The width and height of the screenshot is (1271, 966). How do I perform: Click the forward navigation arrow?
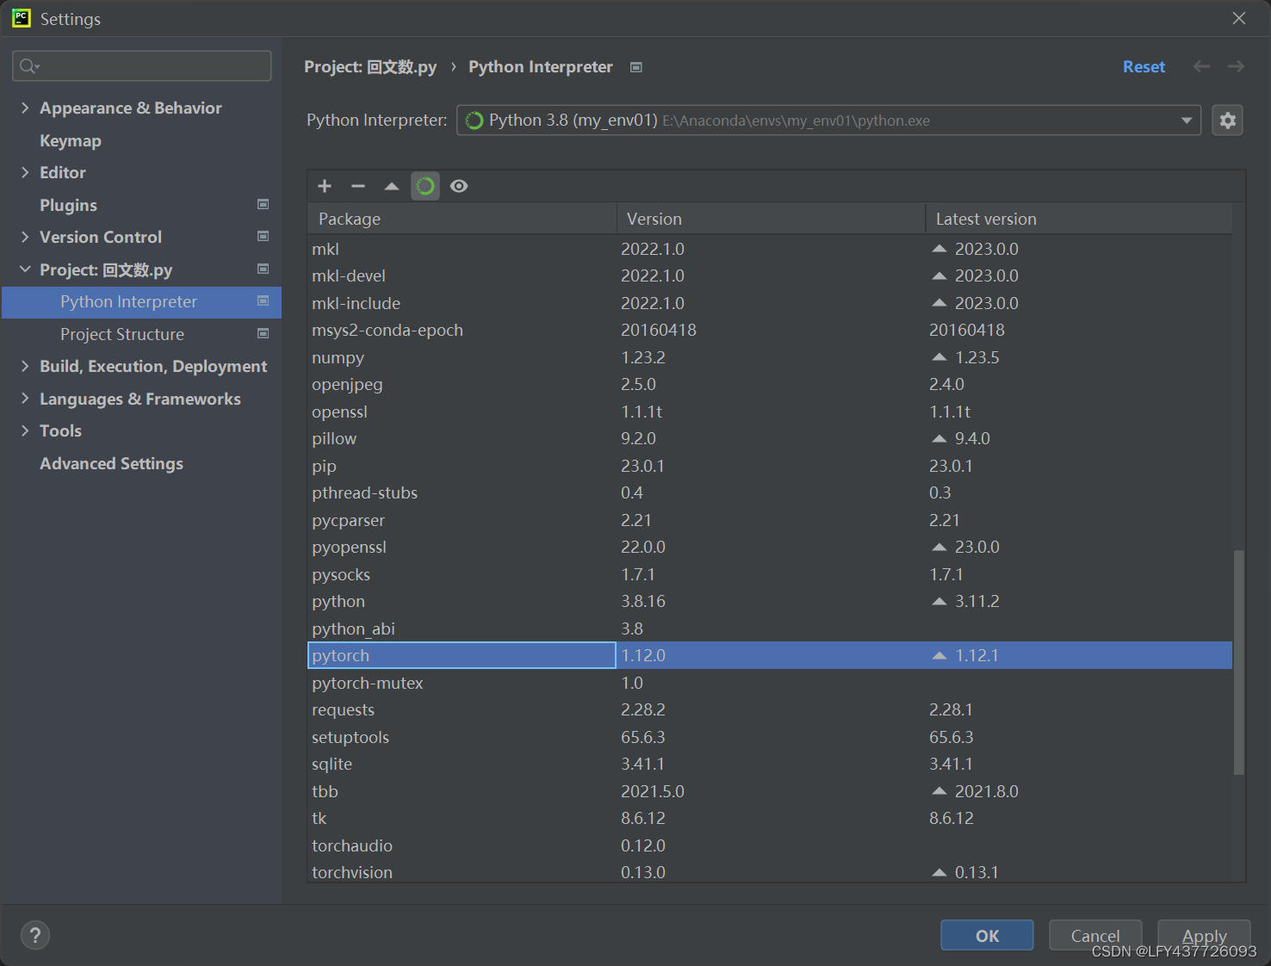coord(1236,66)
